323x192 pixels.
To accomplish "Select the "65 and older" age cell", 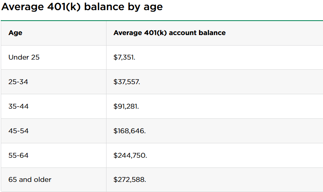I will coord(30,180).
